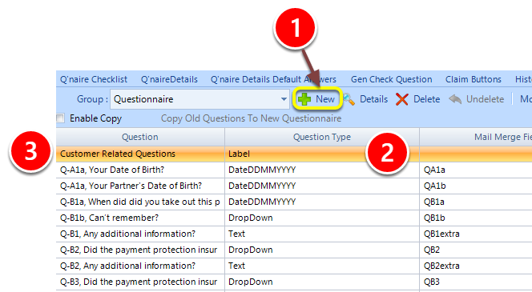The image size is (532, 292).
Task: Sort by the Question column header
Action: 140,137
